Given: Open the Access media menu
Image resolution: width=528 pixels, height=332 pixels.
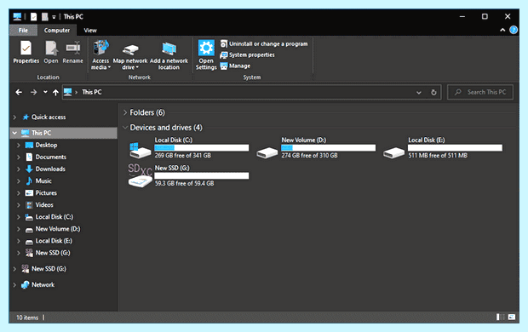Looking at the screenshot, I should [x=100, y=54].
